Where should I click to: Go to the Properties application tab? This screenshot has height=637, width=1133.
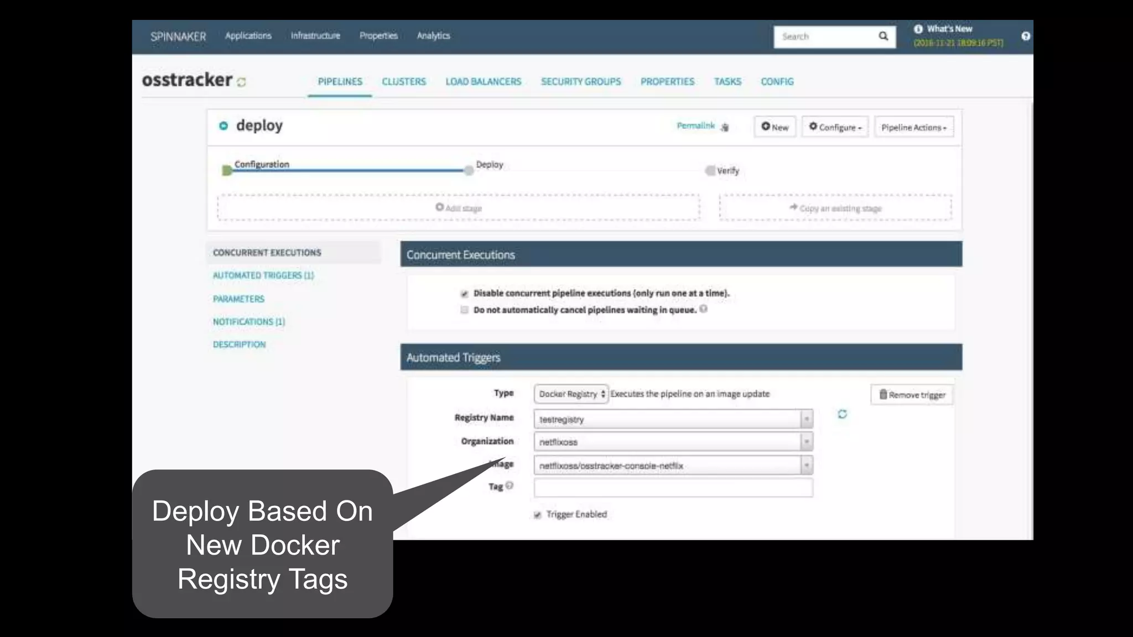click(667, 82)
